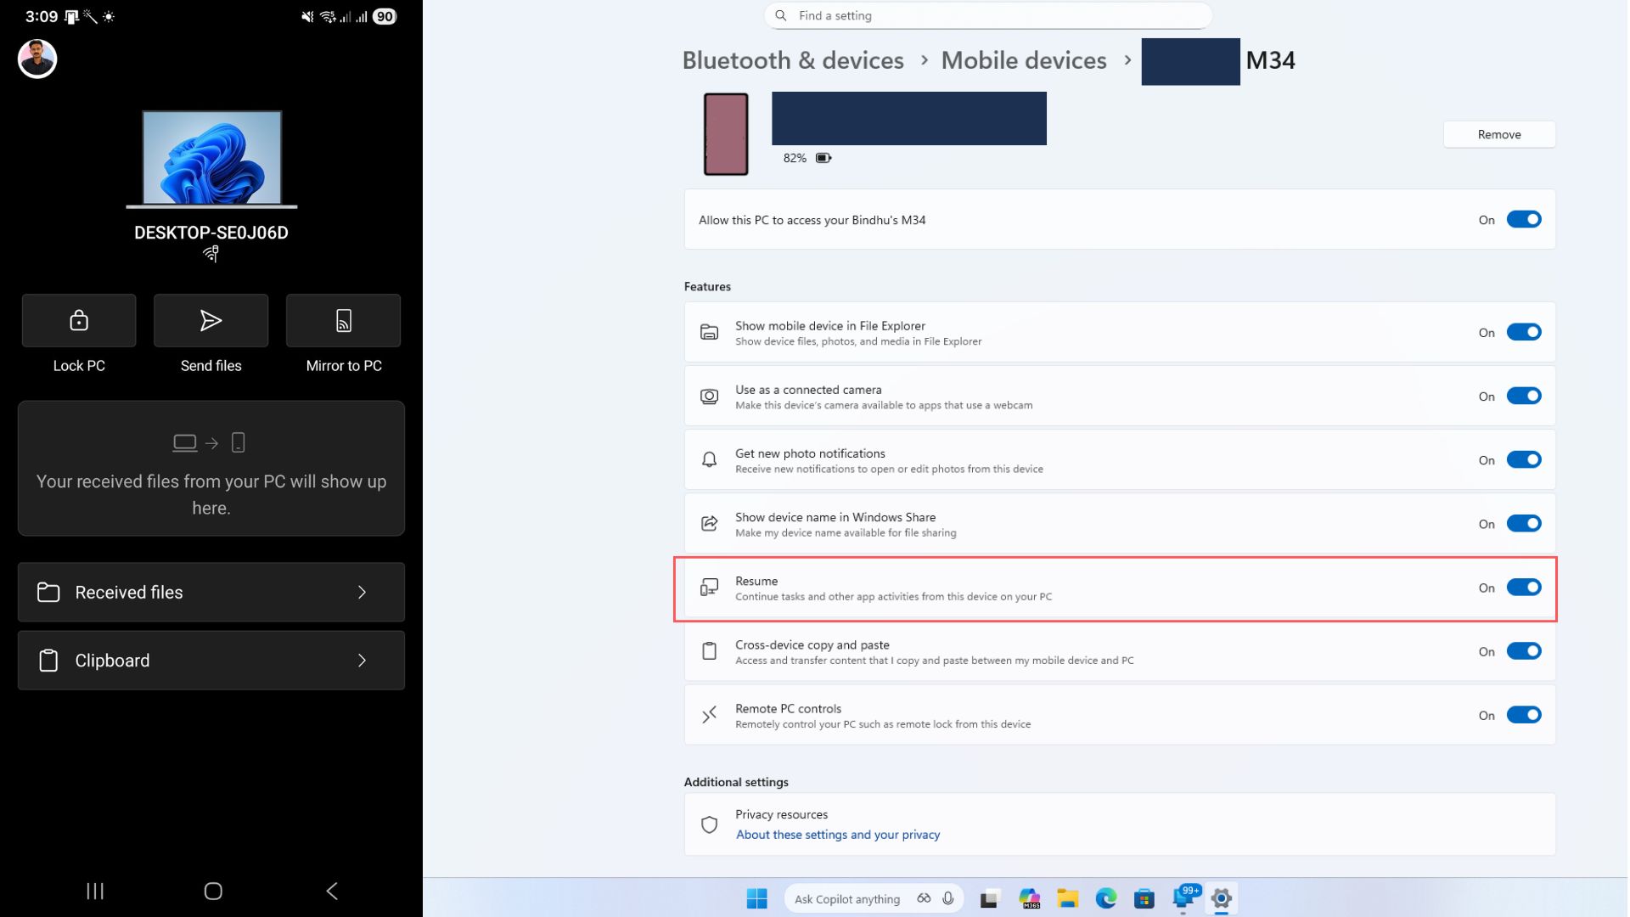
Task: Click the connected camera icon
Action: [710, 396]
